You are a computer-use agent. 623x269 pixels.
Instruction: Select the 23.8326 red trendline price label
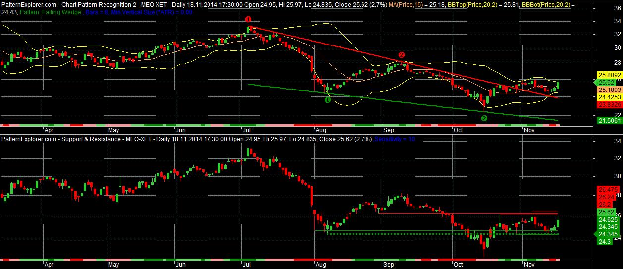coord(610,105)
